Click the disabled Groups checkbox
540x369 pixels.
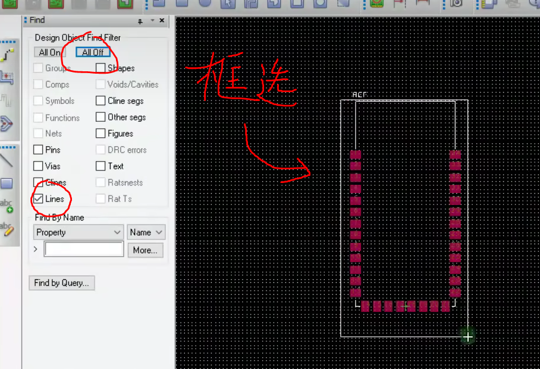pyautogui.click(x=38, y=68)
